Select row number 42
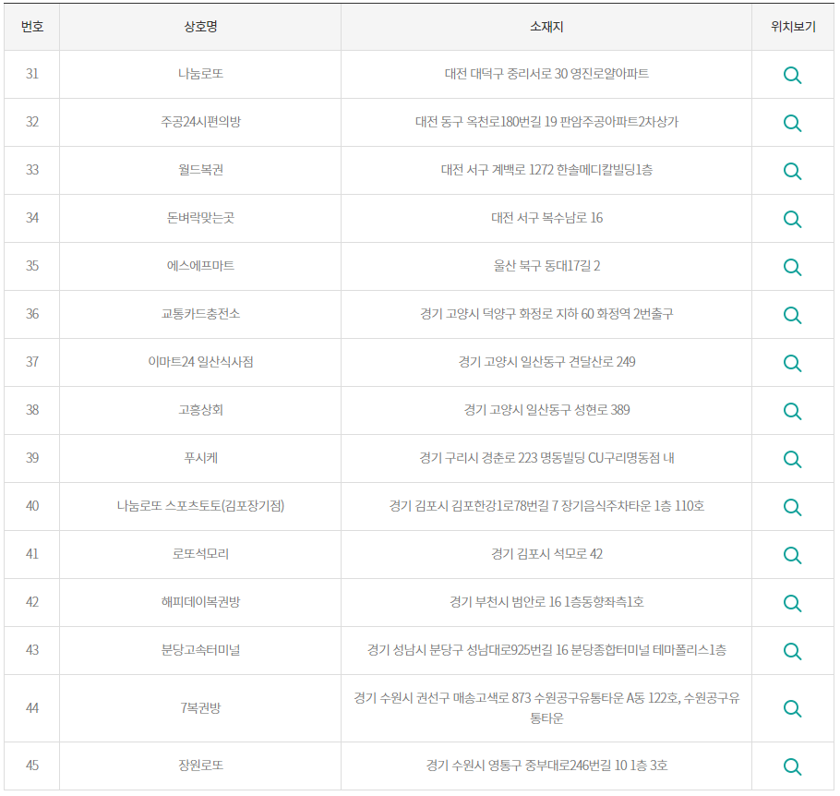The image size is (840, 796). 32,602
